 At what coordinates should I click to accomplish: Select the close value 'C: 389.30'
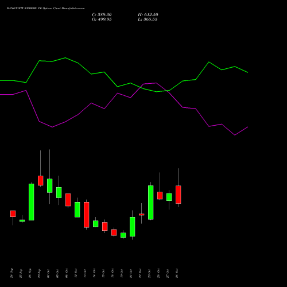[x=102, y=15]
